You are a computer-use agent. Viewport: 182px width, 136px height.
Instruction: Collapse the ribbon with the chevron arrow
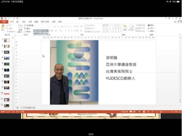(x=180, y=35)
